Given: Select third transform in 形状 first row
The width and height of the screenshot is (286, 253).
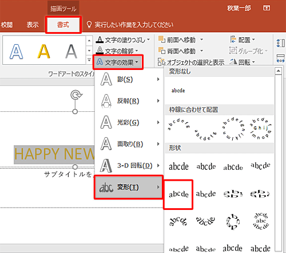Looking at the screenshot, I should click(x=233, y=167).
